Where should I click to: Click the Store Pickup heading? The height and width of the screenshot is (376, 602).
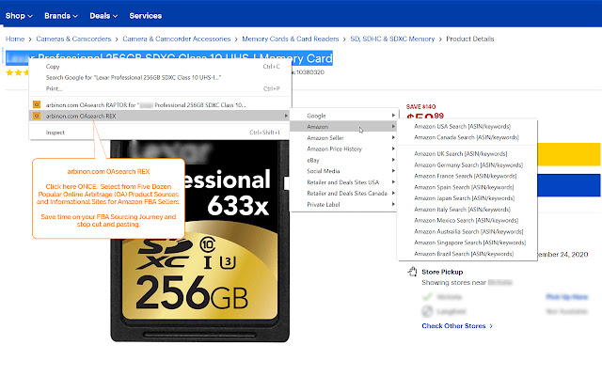(x=442, y=272)
